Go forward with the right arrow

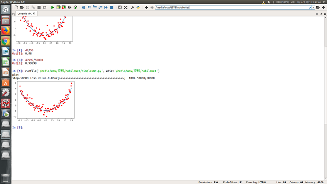click(152, 7)
